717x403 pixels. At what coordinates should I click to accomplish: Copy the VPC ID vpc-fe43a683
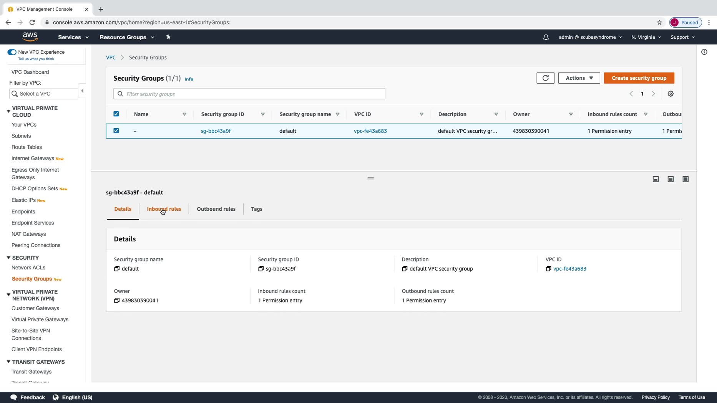click(548, 269)
